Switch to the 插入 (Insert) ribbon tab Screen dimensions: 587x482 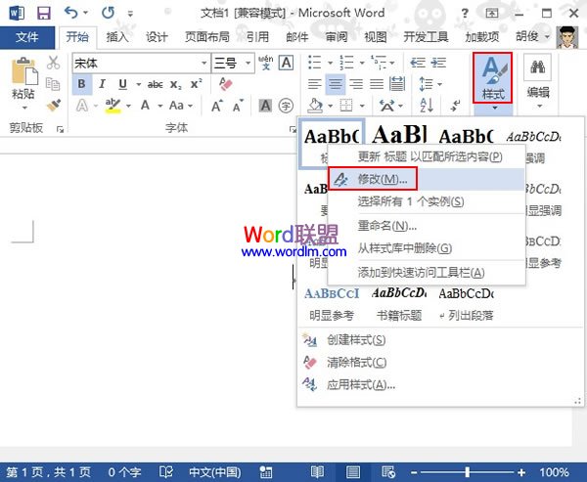click(x=116, y=37)
